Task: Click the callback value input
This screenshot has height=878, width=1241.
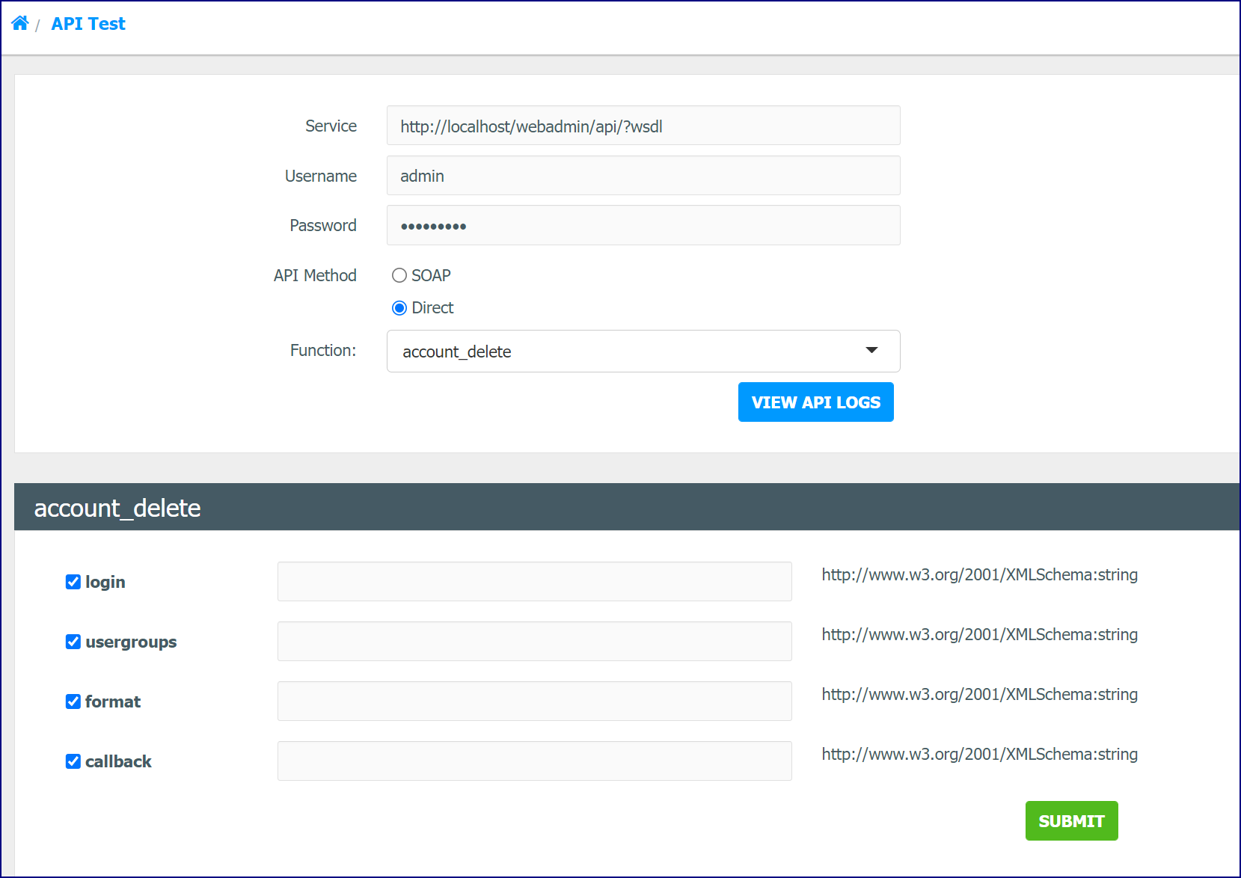Action: 535,761
